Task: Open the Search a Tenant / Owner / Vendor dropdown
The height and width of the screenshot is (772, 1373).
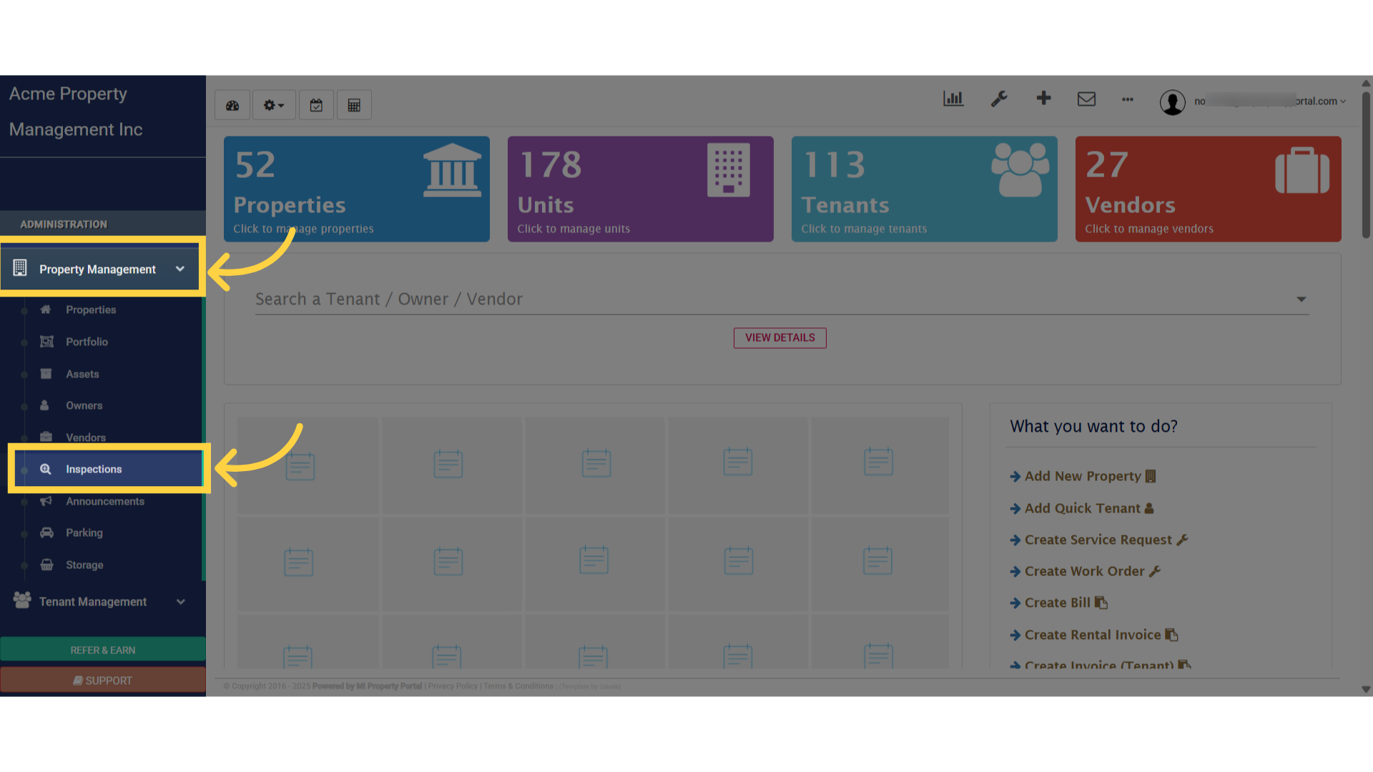Action: pos(1301,299)
